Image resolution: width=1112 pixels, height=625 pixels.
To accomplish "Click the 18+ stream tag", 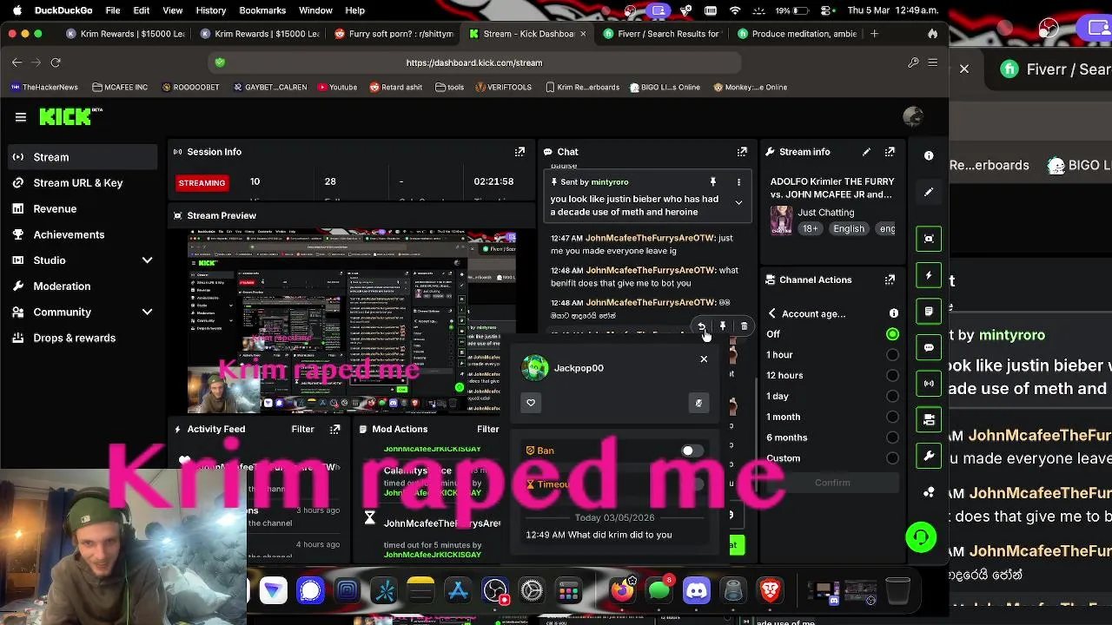I will point(810,228).
